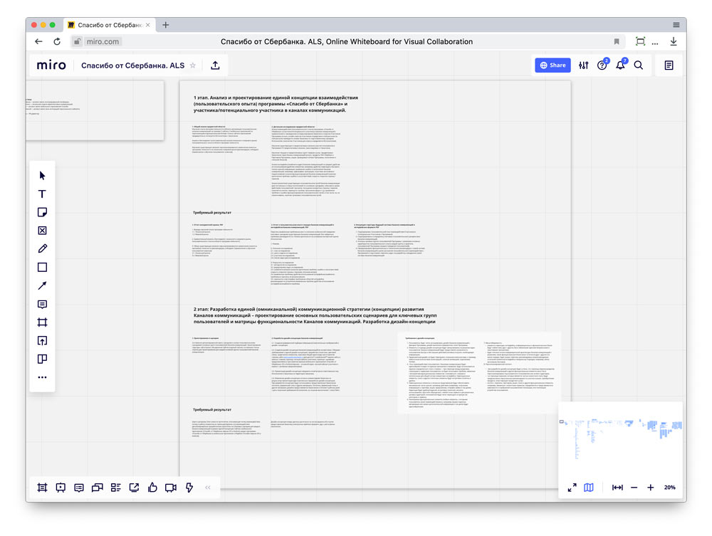
Task: Toggle the minimap view
Action: tap(588, 488)
